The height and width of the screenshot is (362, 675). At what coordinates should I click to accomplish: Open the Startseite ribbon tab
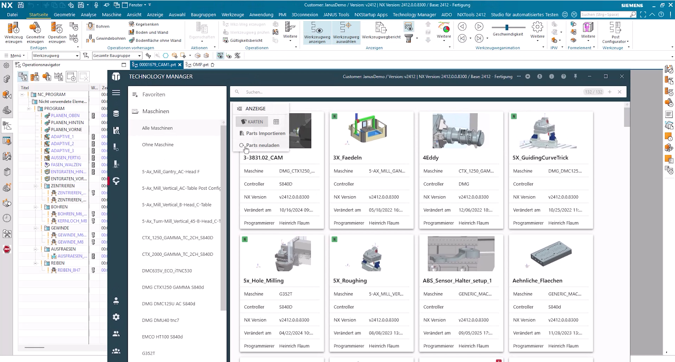[39, 15]
